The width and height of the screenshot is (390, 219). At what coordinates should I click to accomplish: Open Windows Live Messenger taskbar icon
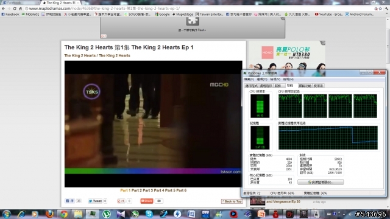[x=219, y=214]
